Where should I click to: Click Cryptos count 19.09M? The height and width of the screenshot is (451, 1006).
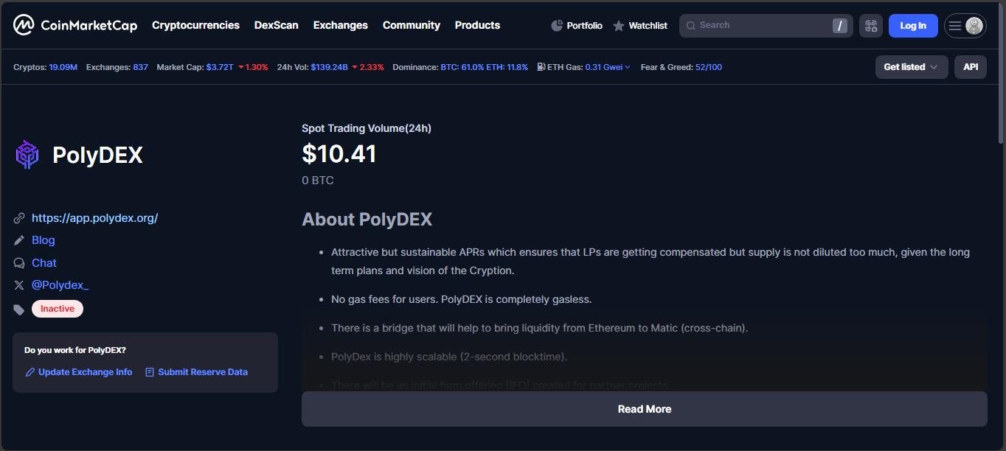click(x=63, y=67)
